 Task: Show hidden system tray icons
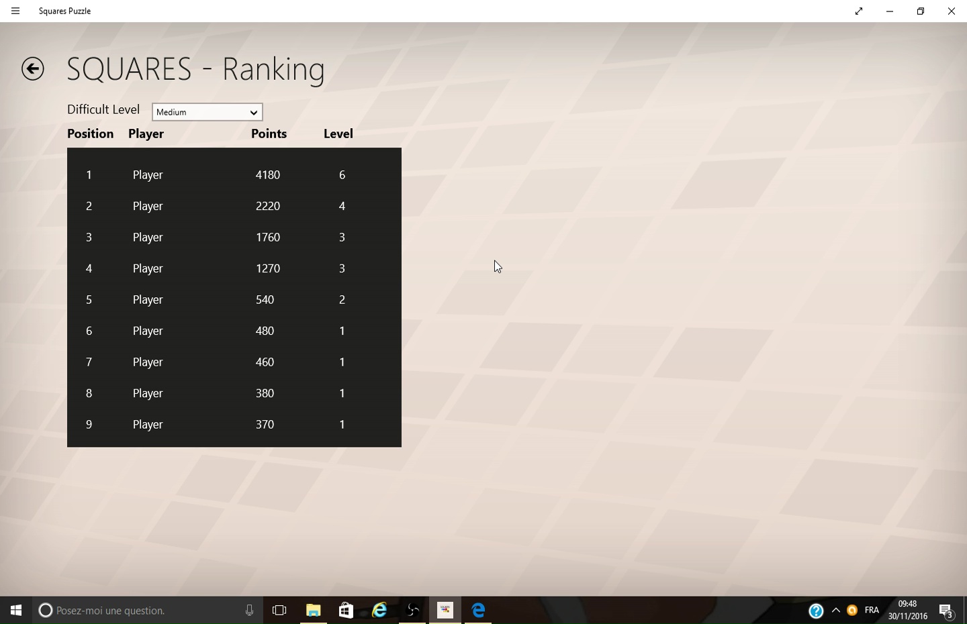click(836, 610)
